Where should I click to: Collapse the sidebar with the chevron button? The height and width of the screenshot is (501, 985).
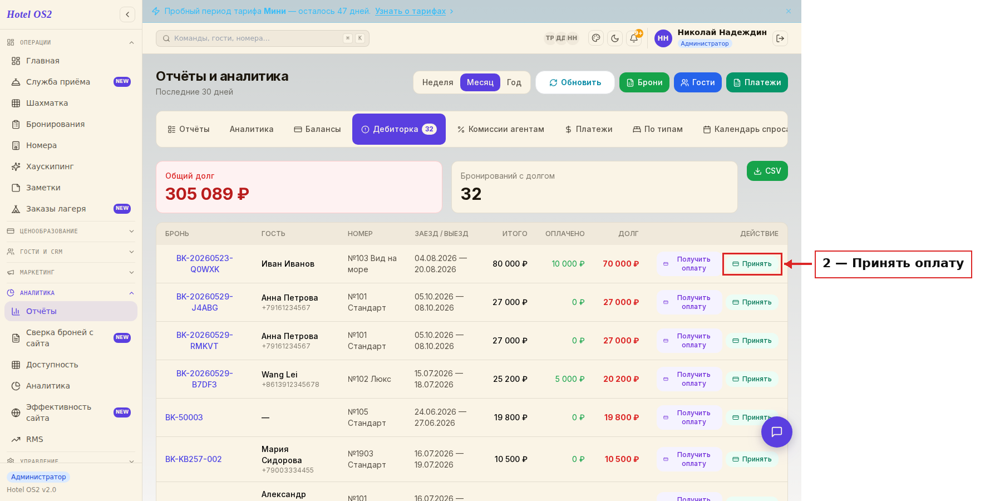click(127, 14)
